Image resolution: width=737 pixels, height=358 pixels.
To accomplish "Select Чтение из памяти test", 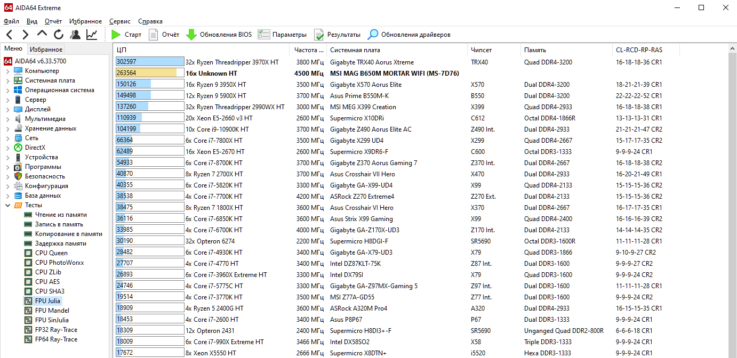I will point(61,215).
